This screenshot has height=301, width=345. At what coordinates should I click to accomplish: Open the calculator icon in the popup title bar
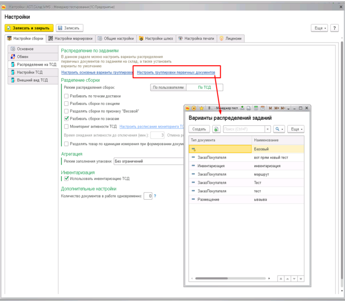click(256, 108)
